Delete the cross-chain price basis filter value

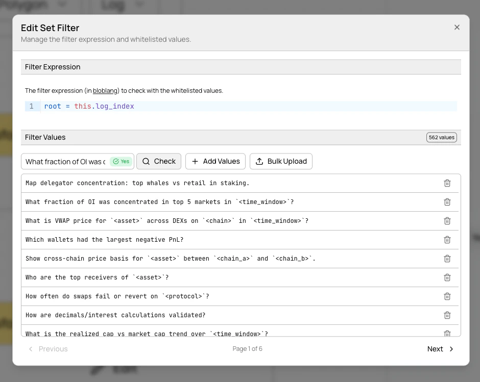pyautogui.click(x=447, y=259)
